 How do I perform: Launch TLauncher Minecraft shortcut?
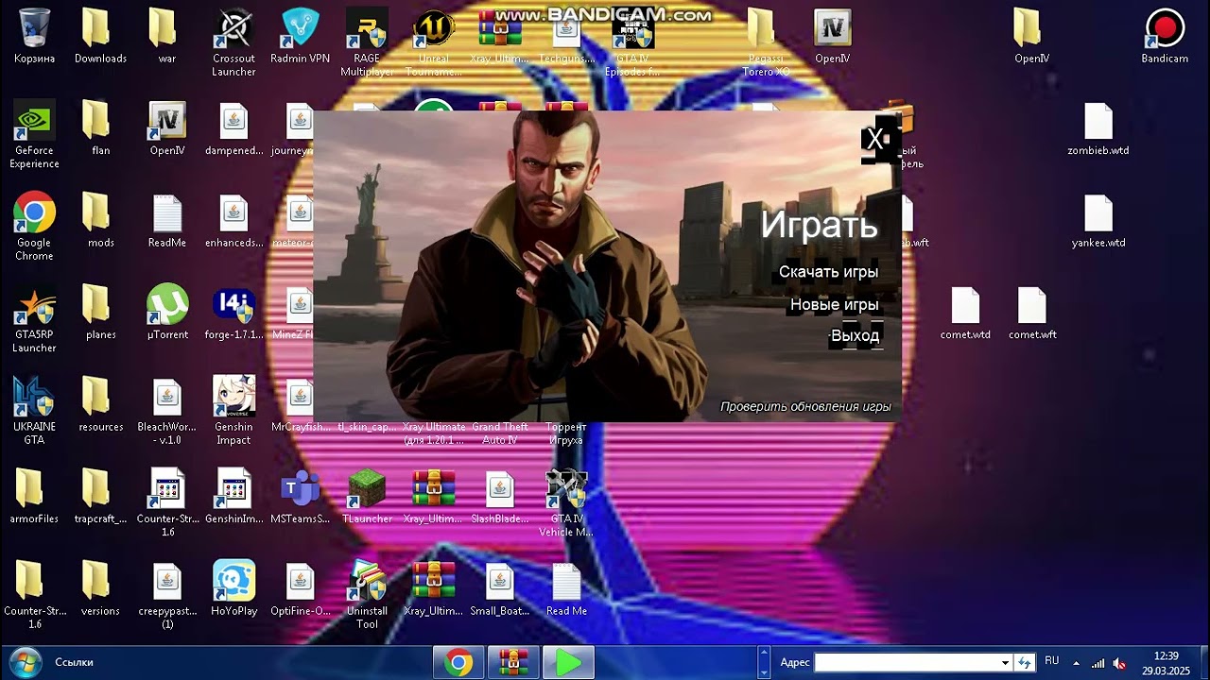point(367,498)
